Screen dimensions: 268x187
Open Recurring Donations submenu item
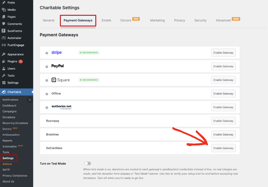pos(15,123)
